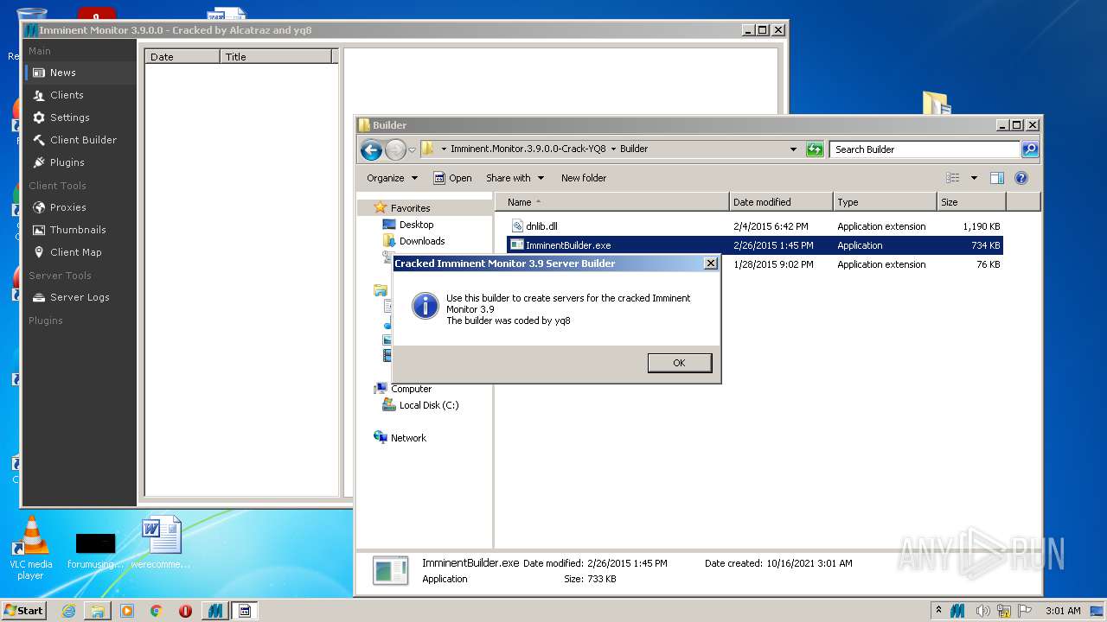Click the Settings gear icon
This screenshot has height=622, width=1107.
[x=39, y=117]
